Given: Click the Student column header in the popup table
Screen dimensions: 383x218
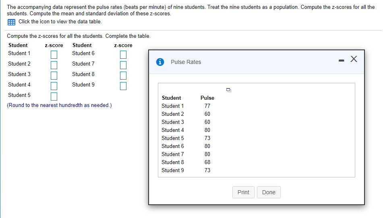Looking at the screenshot, I should pyautogui.click(x=171, y=98).
